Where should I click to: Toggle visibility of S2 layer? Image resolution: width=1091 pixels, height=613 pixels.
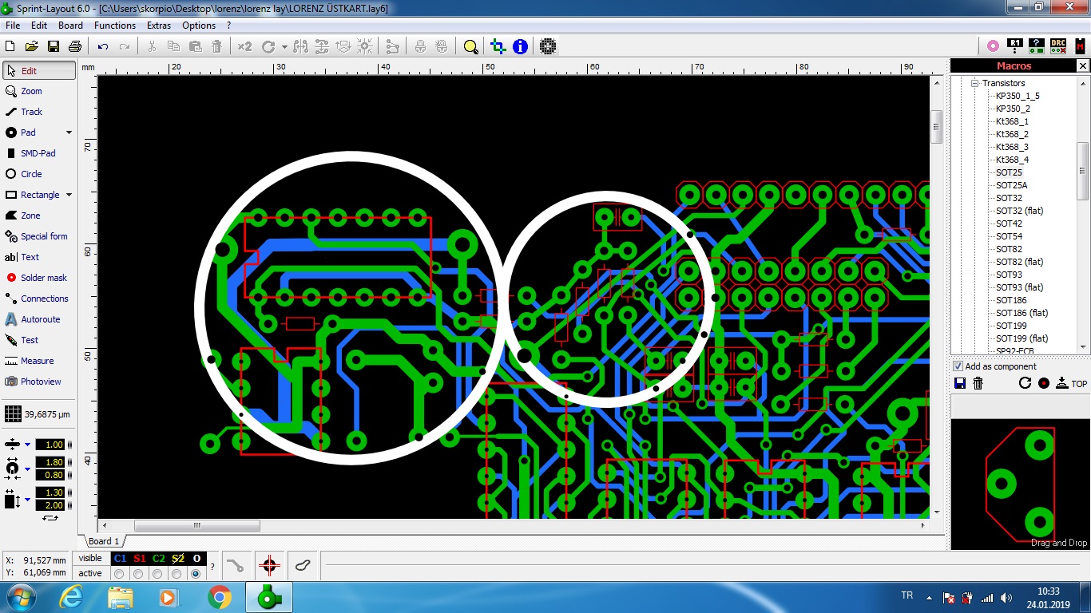point(177,559)
